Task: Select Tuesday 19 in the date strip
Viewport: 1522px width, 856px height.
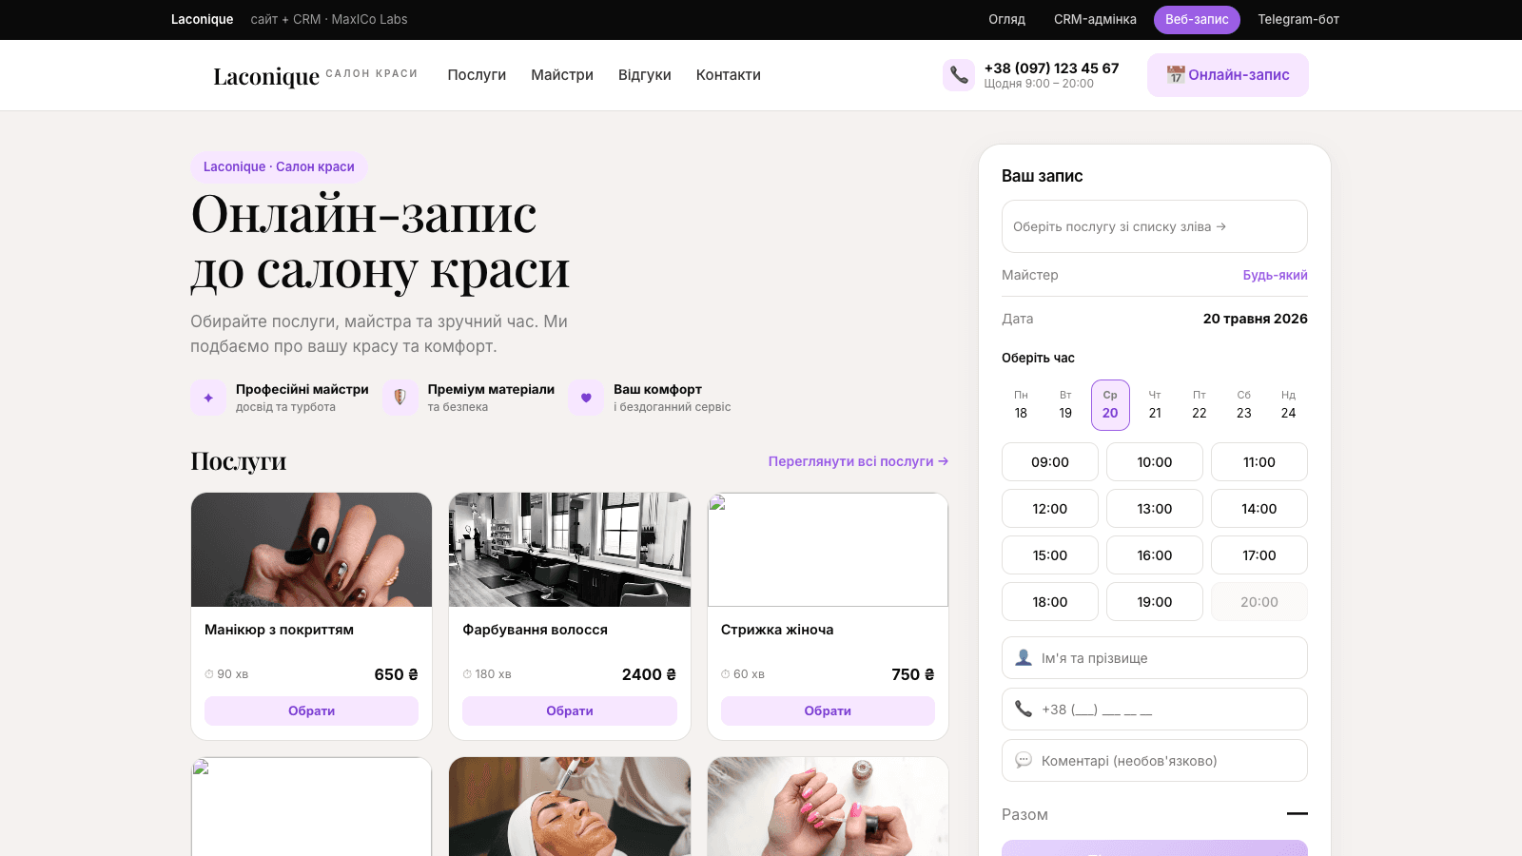Action: (1065, 405)
